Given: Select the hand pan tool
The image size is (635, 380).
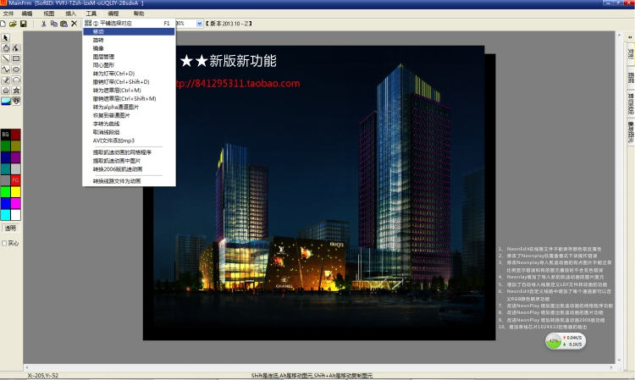Looking at the screenshot, I should tap(6, 48).
